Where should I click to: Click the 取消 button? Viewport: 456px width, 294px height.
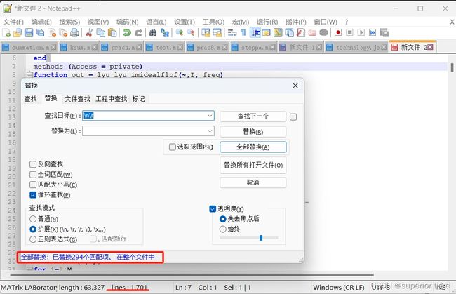pyautogui.click(x=253, y=182)
